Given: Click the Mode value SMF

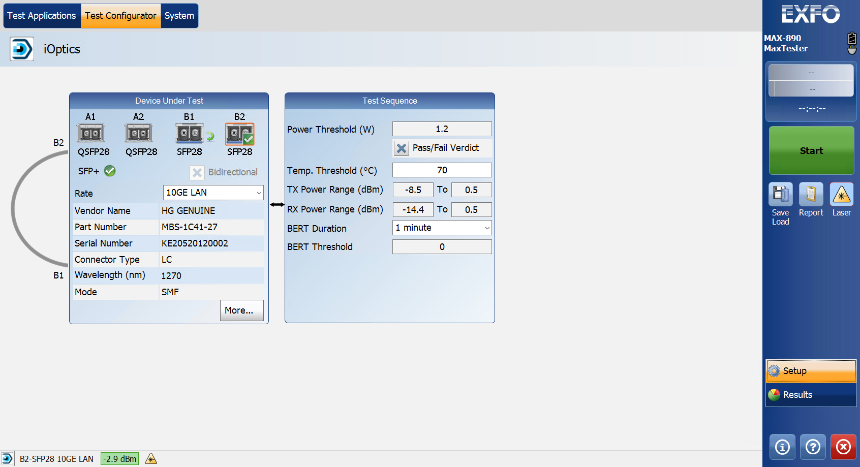Looking at the screenshot, I should [x=170, y=292].
